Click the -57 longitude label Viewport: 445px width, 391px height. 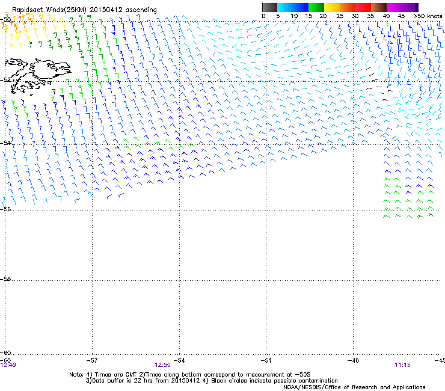pos(92,360)
